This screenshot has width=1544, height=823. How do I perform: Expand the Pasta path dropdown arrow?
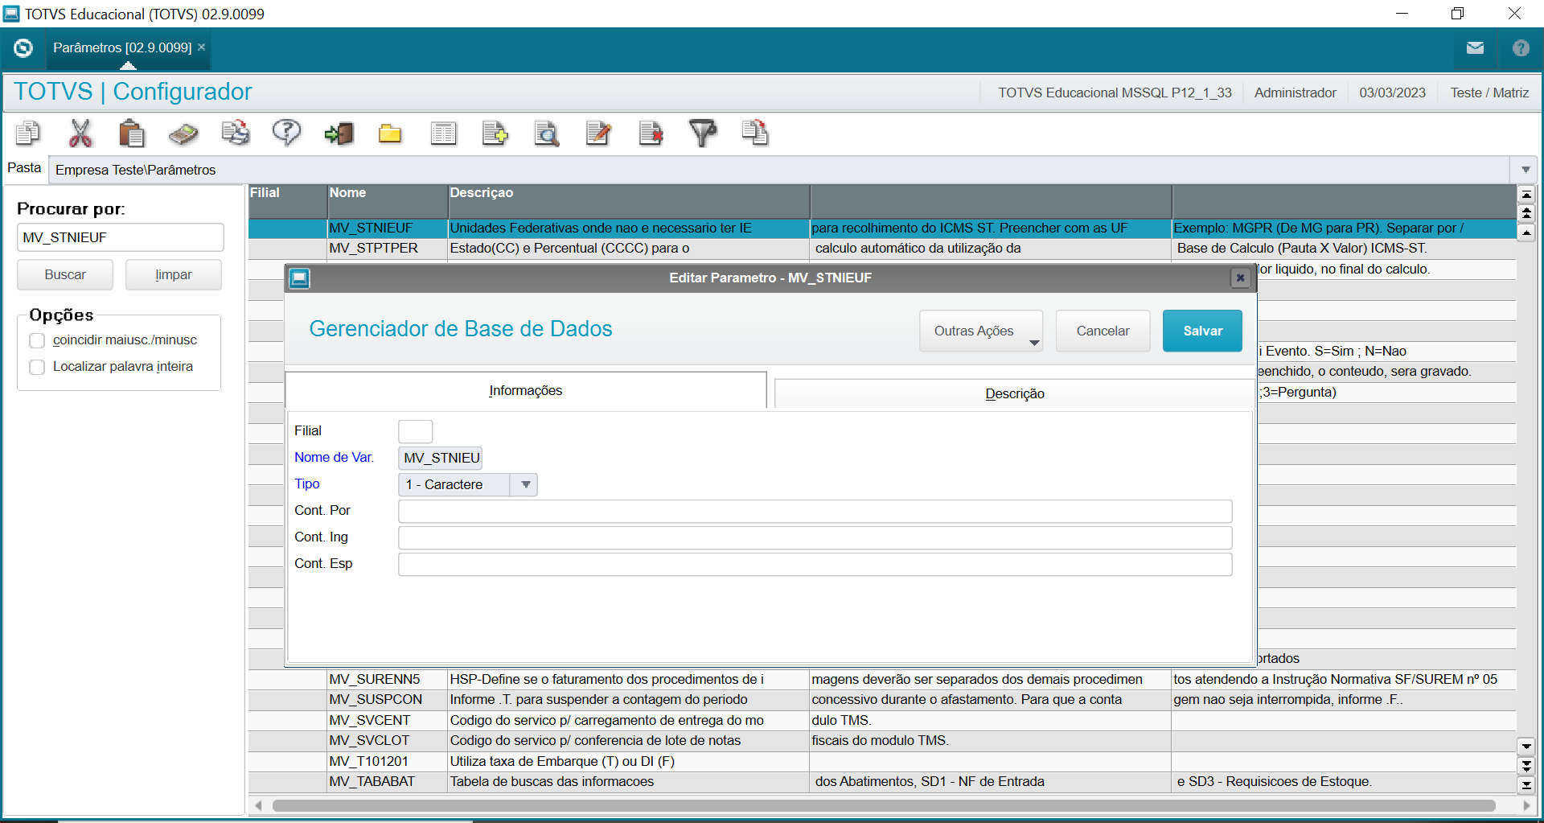(1526, 170)
